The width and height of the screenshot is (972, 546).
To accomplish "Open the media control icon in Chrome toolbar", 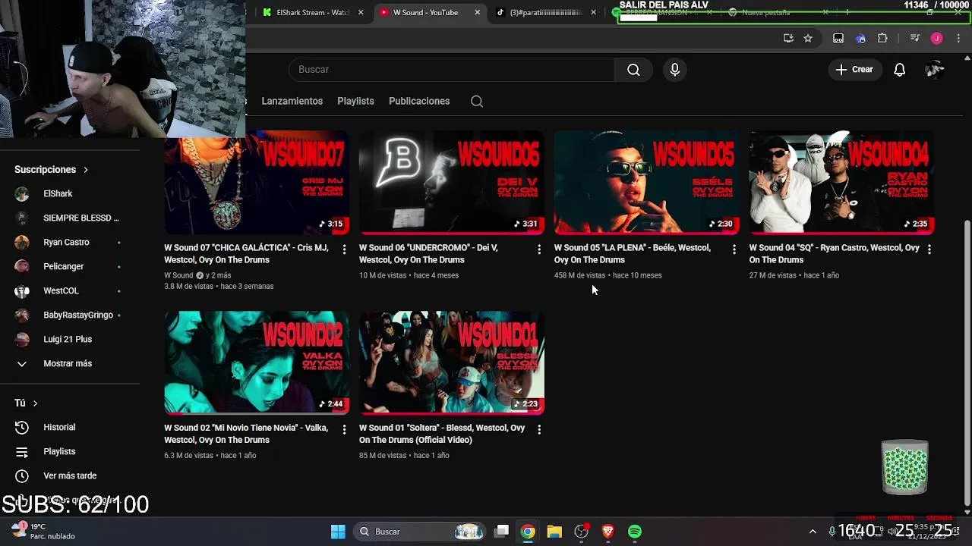I will click(914, 39).
